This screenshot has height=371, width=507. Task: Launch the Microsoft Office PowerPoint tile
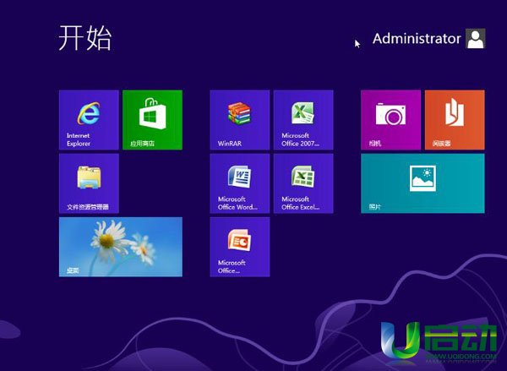pyautogui.click(x=240, y=247)
